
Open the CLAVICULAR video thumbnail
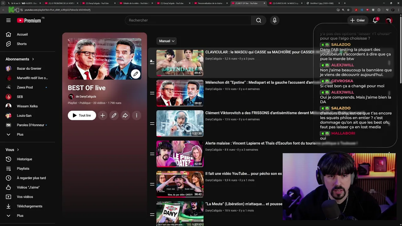[x=180, y=63]
